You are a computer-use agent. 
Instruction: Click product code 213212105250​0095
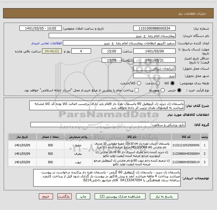pyautogui.click(x=186, y=145)
